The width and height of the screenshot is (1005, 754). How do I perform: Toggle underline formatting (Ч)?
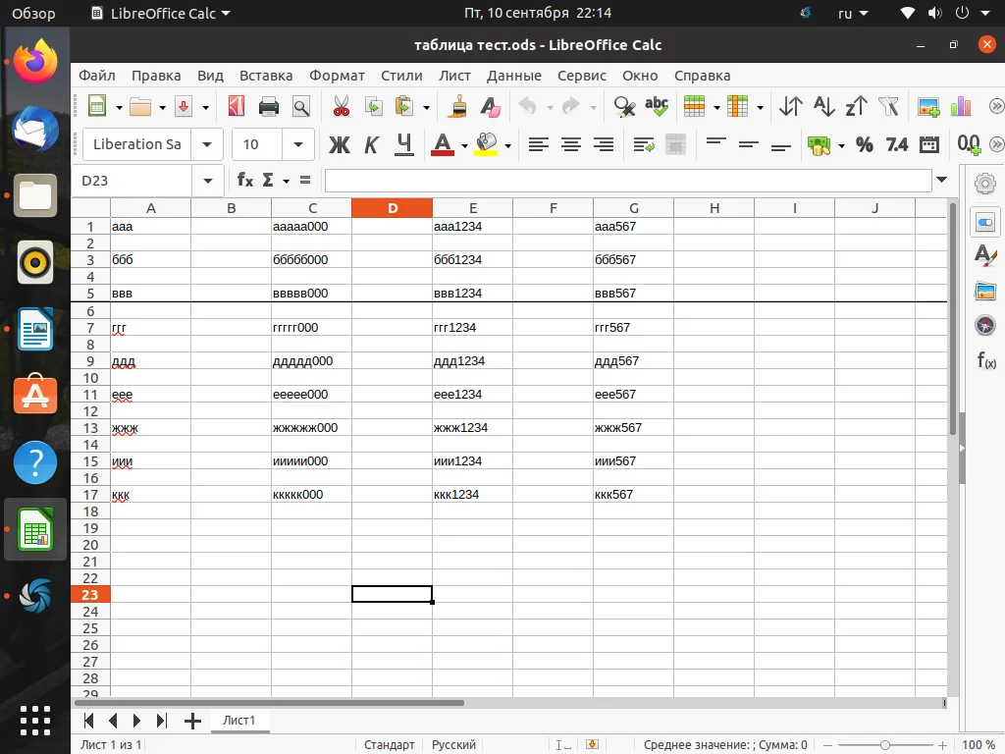(403, 145)
